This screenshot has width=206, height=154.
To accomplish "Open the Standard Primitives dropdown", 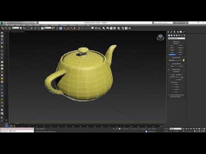I will tap(176, 38).
